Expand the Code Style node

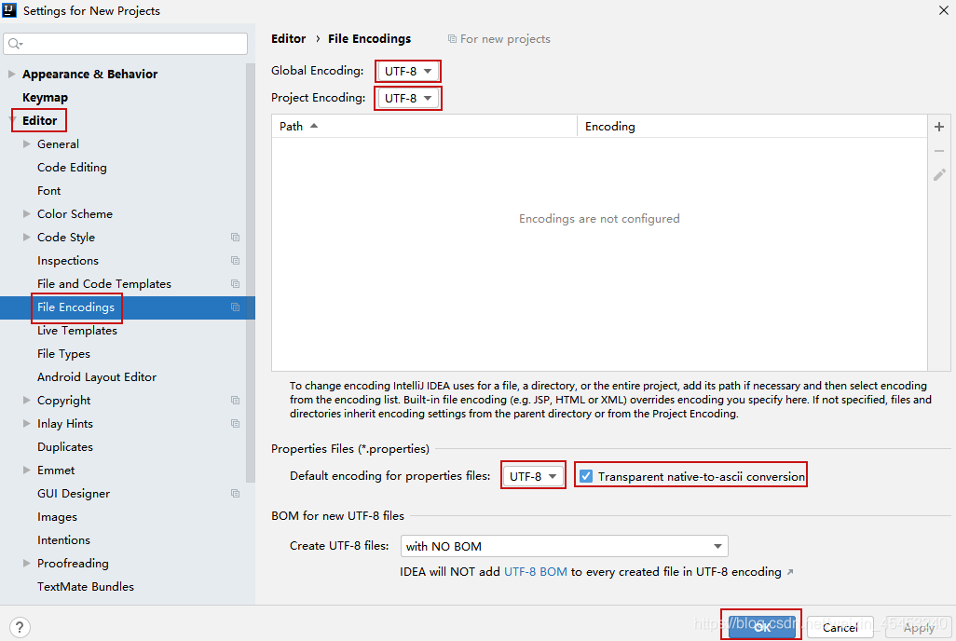pos(26,237)
